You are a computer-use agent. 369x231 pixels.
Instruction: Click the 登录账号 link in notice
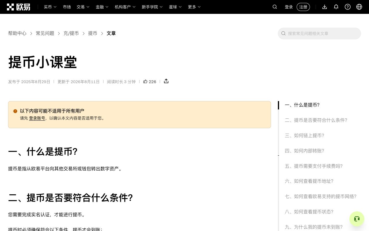tap(37, 118)
